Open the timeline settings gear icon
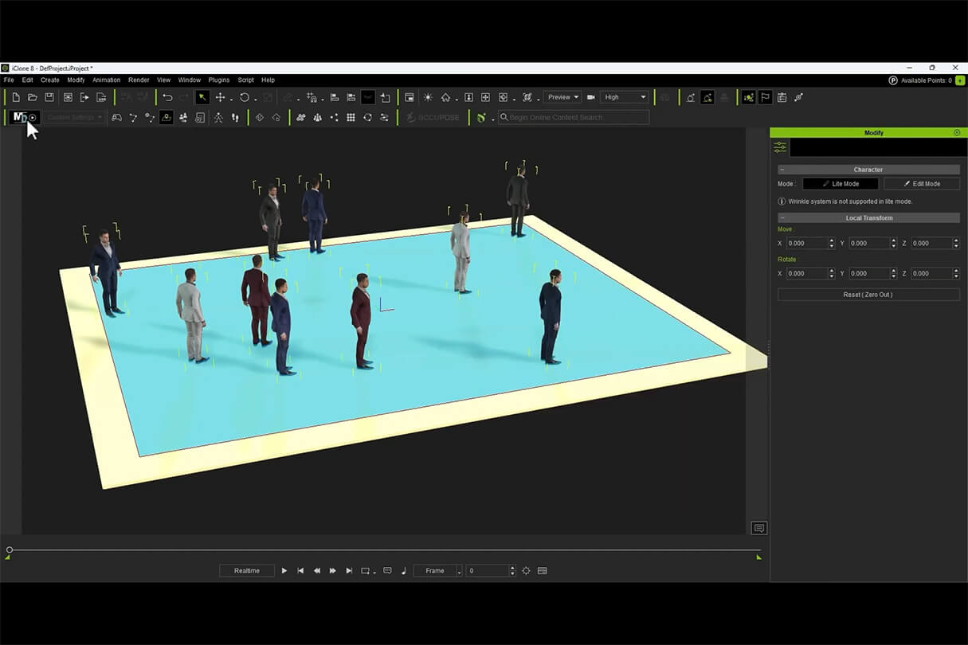The height and width of the screenshot is (645, 968). (526, 571)
